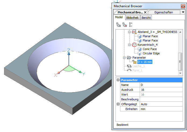
Task: Select the Abstand_3 distance constraint icon
Action: tap(135, 32)
